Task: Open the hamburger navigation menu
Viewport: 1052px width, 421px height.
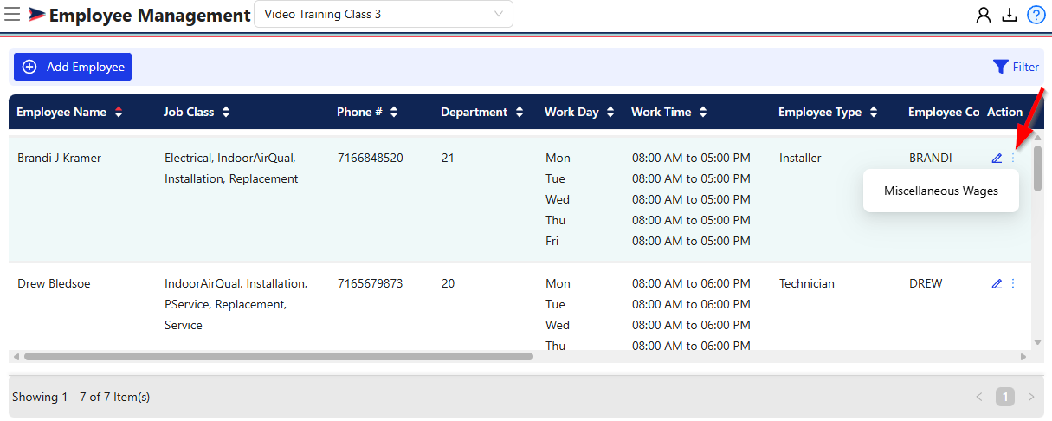Action: click(x=13, y=14)
